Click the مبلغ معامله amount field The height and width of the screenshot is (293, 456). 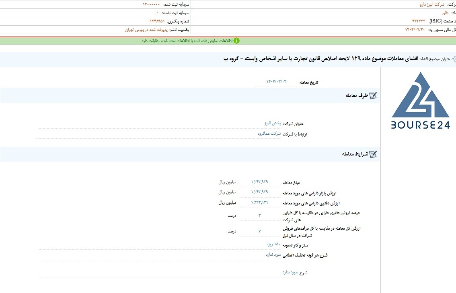click(259, 182)
